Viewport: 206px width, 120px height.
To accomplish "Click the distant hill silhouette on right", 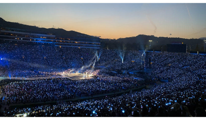I will point(158,39).
